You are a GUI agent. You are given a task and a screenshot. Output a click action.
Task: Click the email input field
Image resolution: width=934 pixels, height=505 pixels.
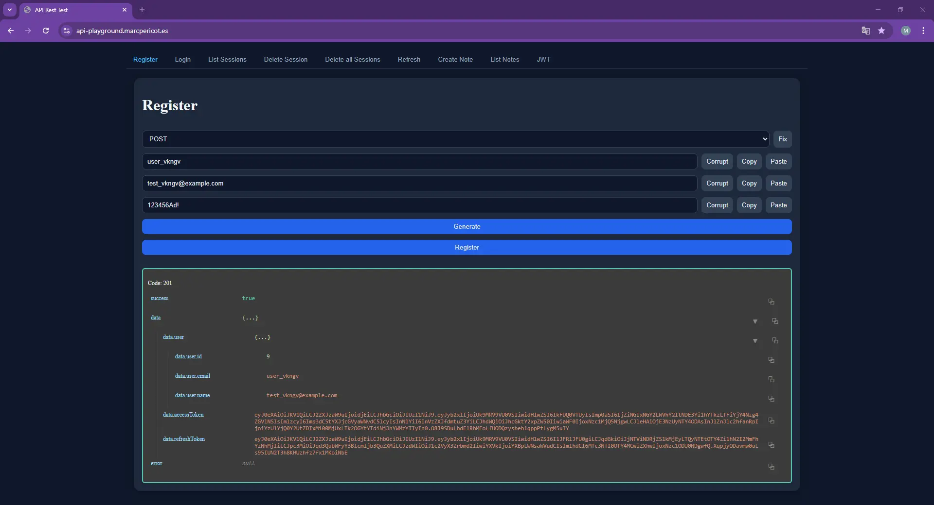418,183
